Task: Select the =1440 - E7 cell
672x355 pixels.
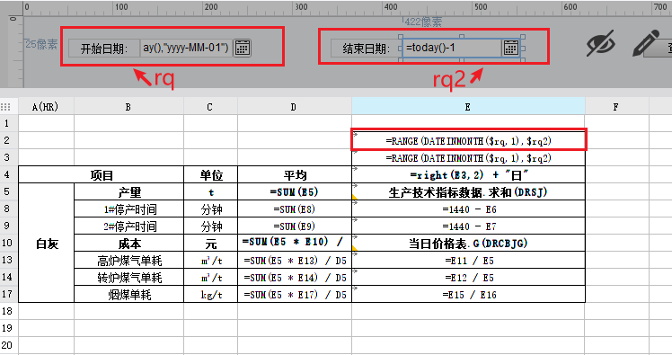Action: (x=468, y=226)
